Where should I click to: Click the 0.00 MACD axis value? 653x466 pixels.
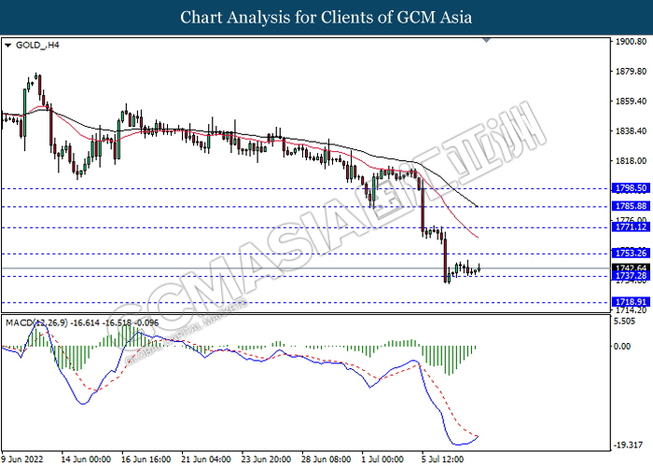click(622, 346)
